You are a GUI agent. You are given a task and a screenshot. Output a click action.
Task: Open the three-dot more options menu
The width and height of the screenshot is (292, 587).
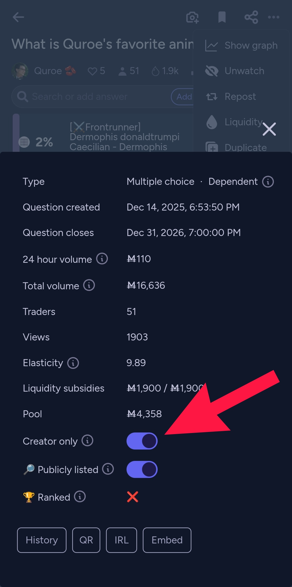(x=274, y=17)
